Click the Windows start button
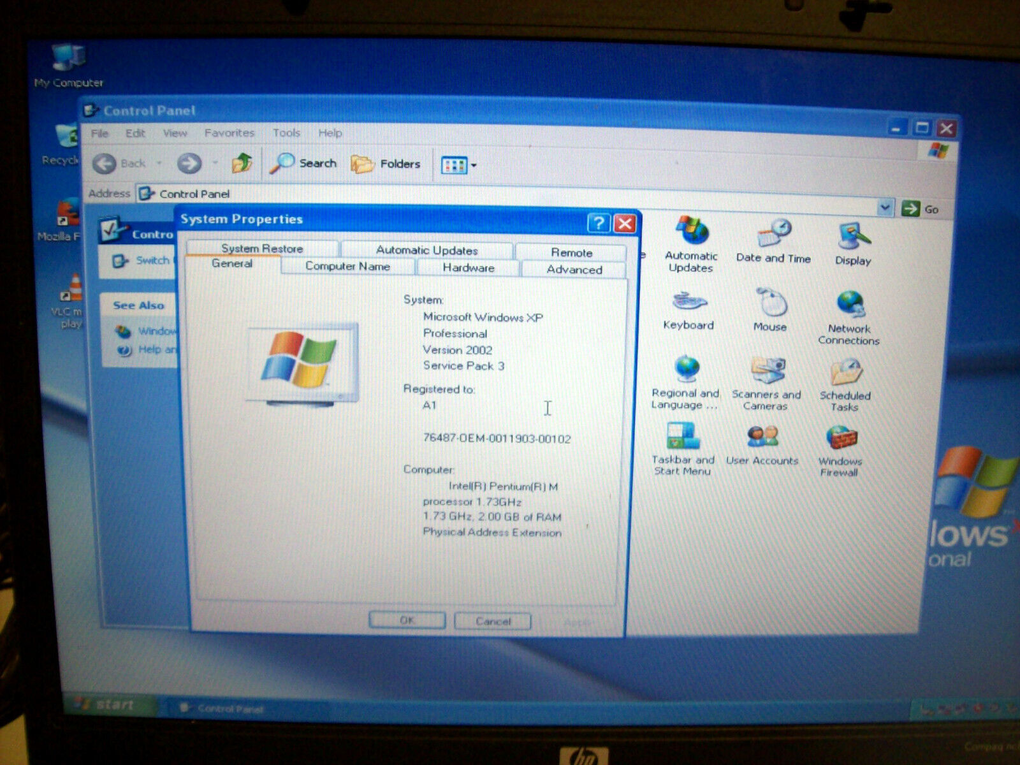This screenshot has height=765, width=1020. pyautogui.click(x=108, y=704)
